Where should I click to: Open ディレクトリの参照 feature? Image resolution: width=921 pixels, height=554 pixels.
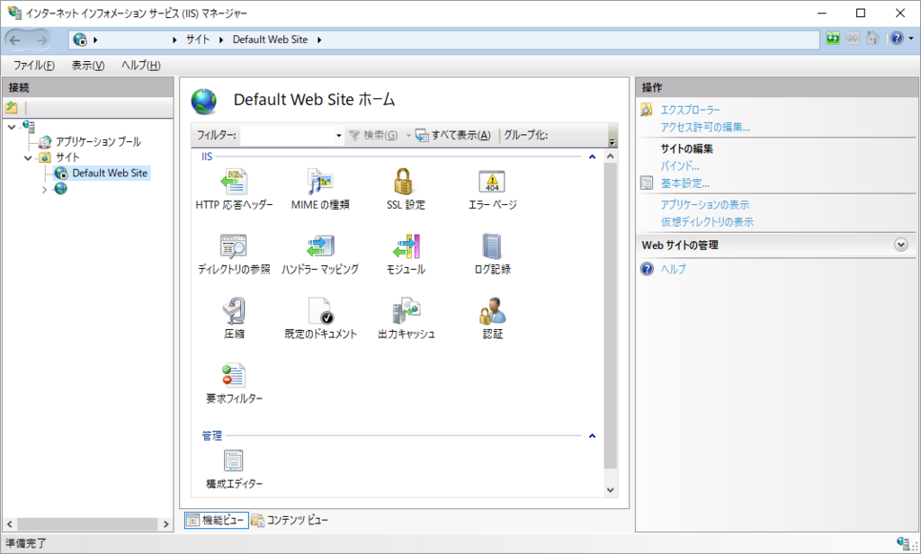tap(234, 254)
